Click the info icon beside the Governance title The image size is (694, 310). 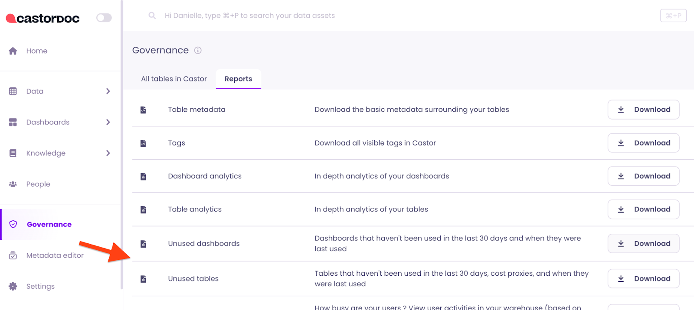(x=198, y=50)
